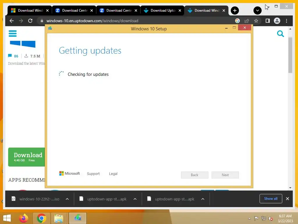
Task: Expand options for first uptodown apk download
Action: coord(135,199)
